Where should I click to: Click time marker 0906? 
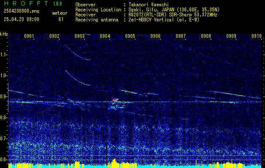tap(155, 36)
